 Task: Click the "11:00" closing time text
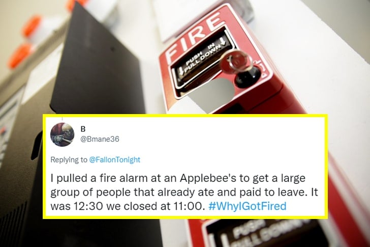[x=188, y=206]
